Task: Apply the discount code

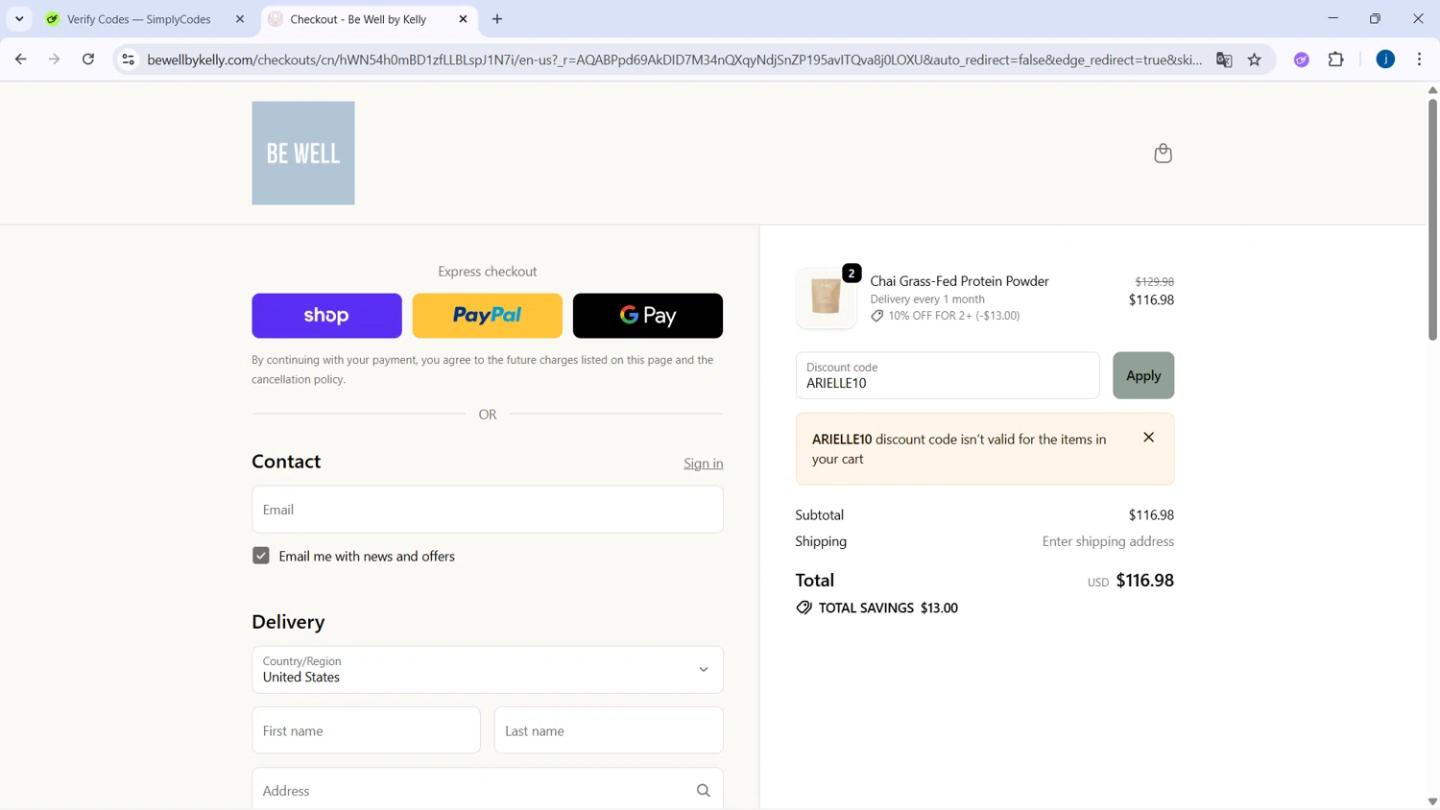Action: click(x=1143, y=375)
